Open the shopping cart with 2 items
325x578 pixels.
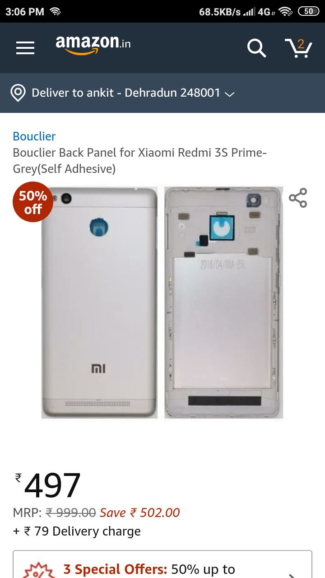coord(298,47)
